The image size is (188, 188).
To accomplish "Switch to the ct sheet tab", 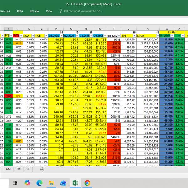I will point(28,170).
